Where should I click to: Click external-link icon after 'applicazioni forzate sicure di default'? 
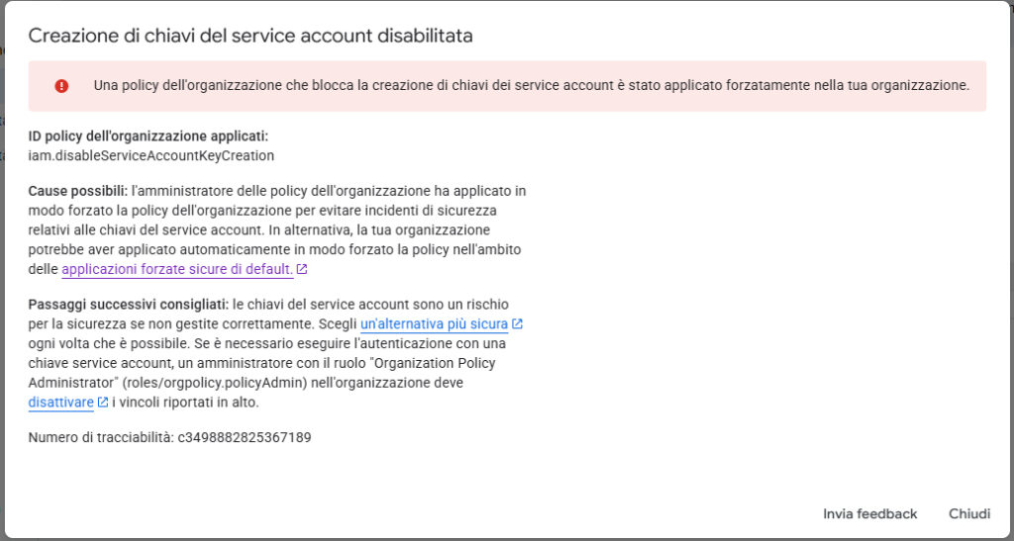click(x=302, y=270)
